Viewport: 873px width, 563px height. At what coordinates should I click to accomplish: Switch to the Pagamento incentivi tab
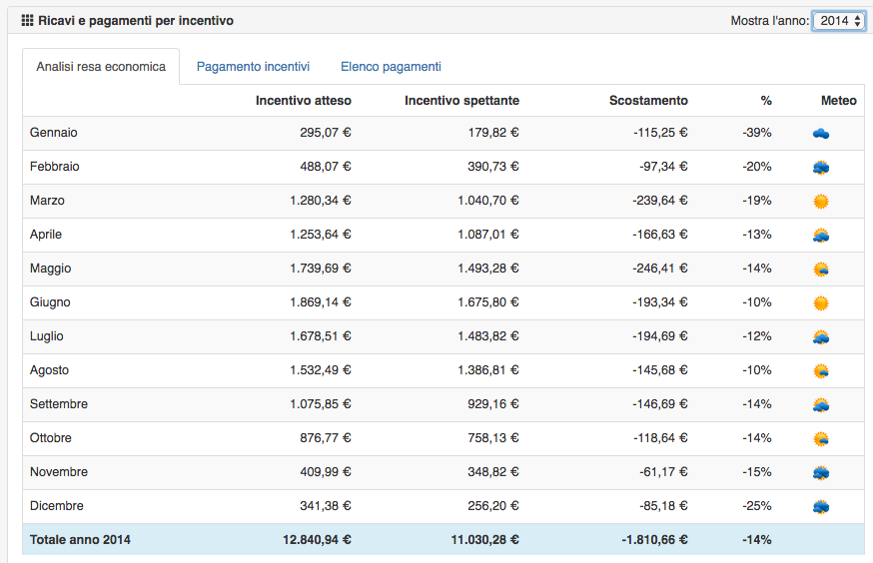point(253,67)
